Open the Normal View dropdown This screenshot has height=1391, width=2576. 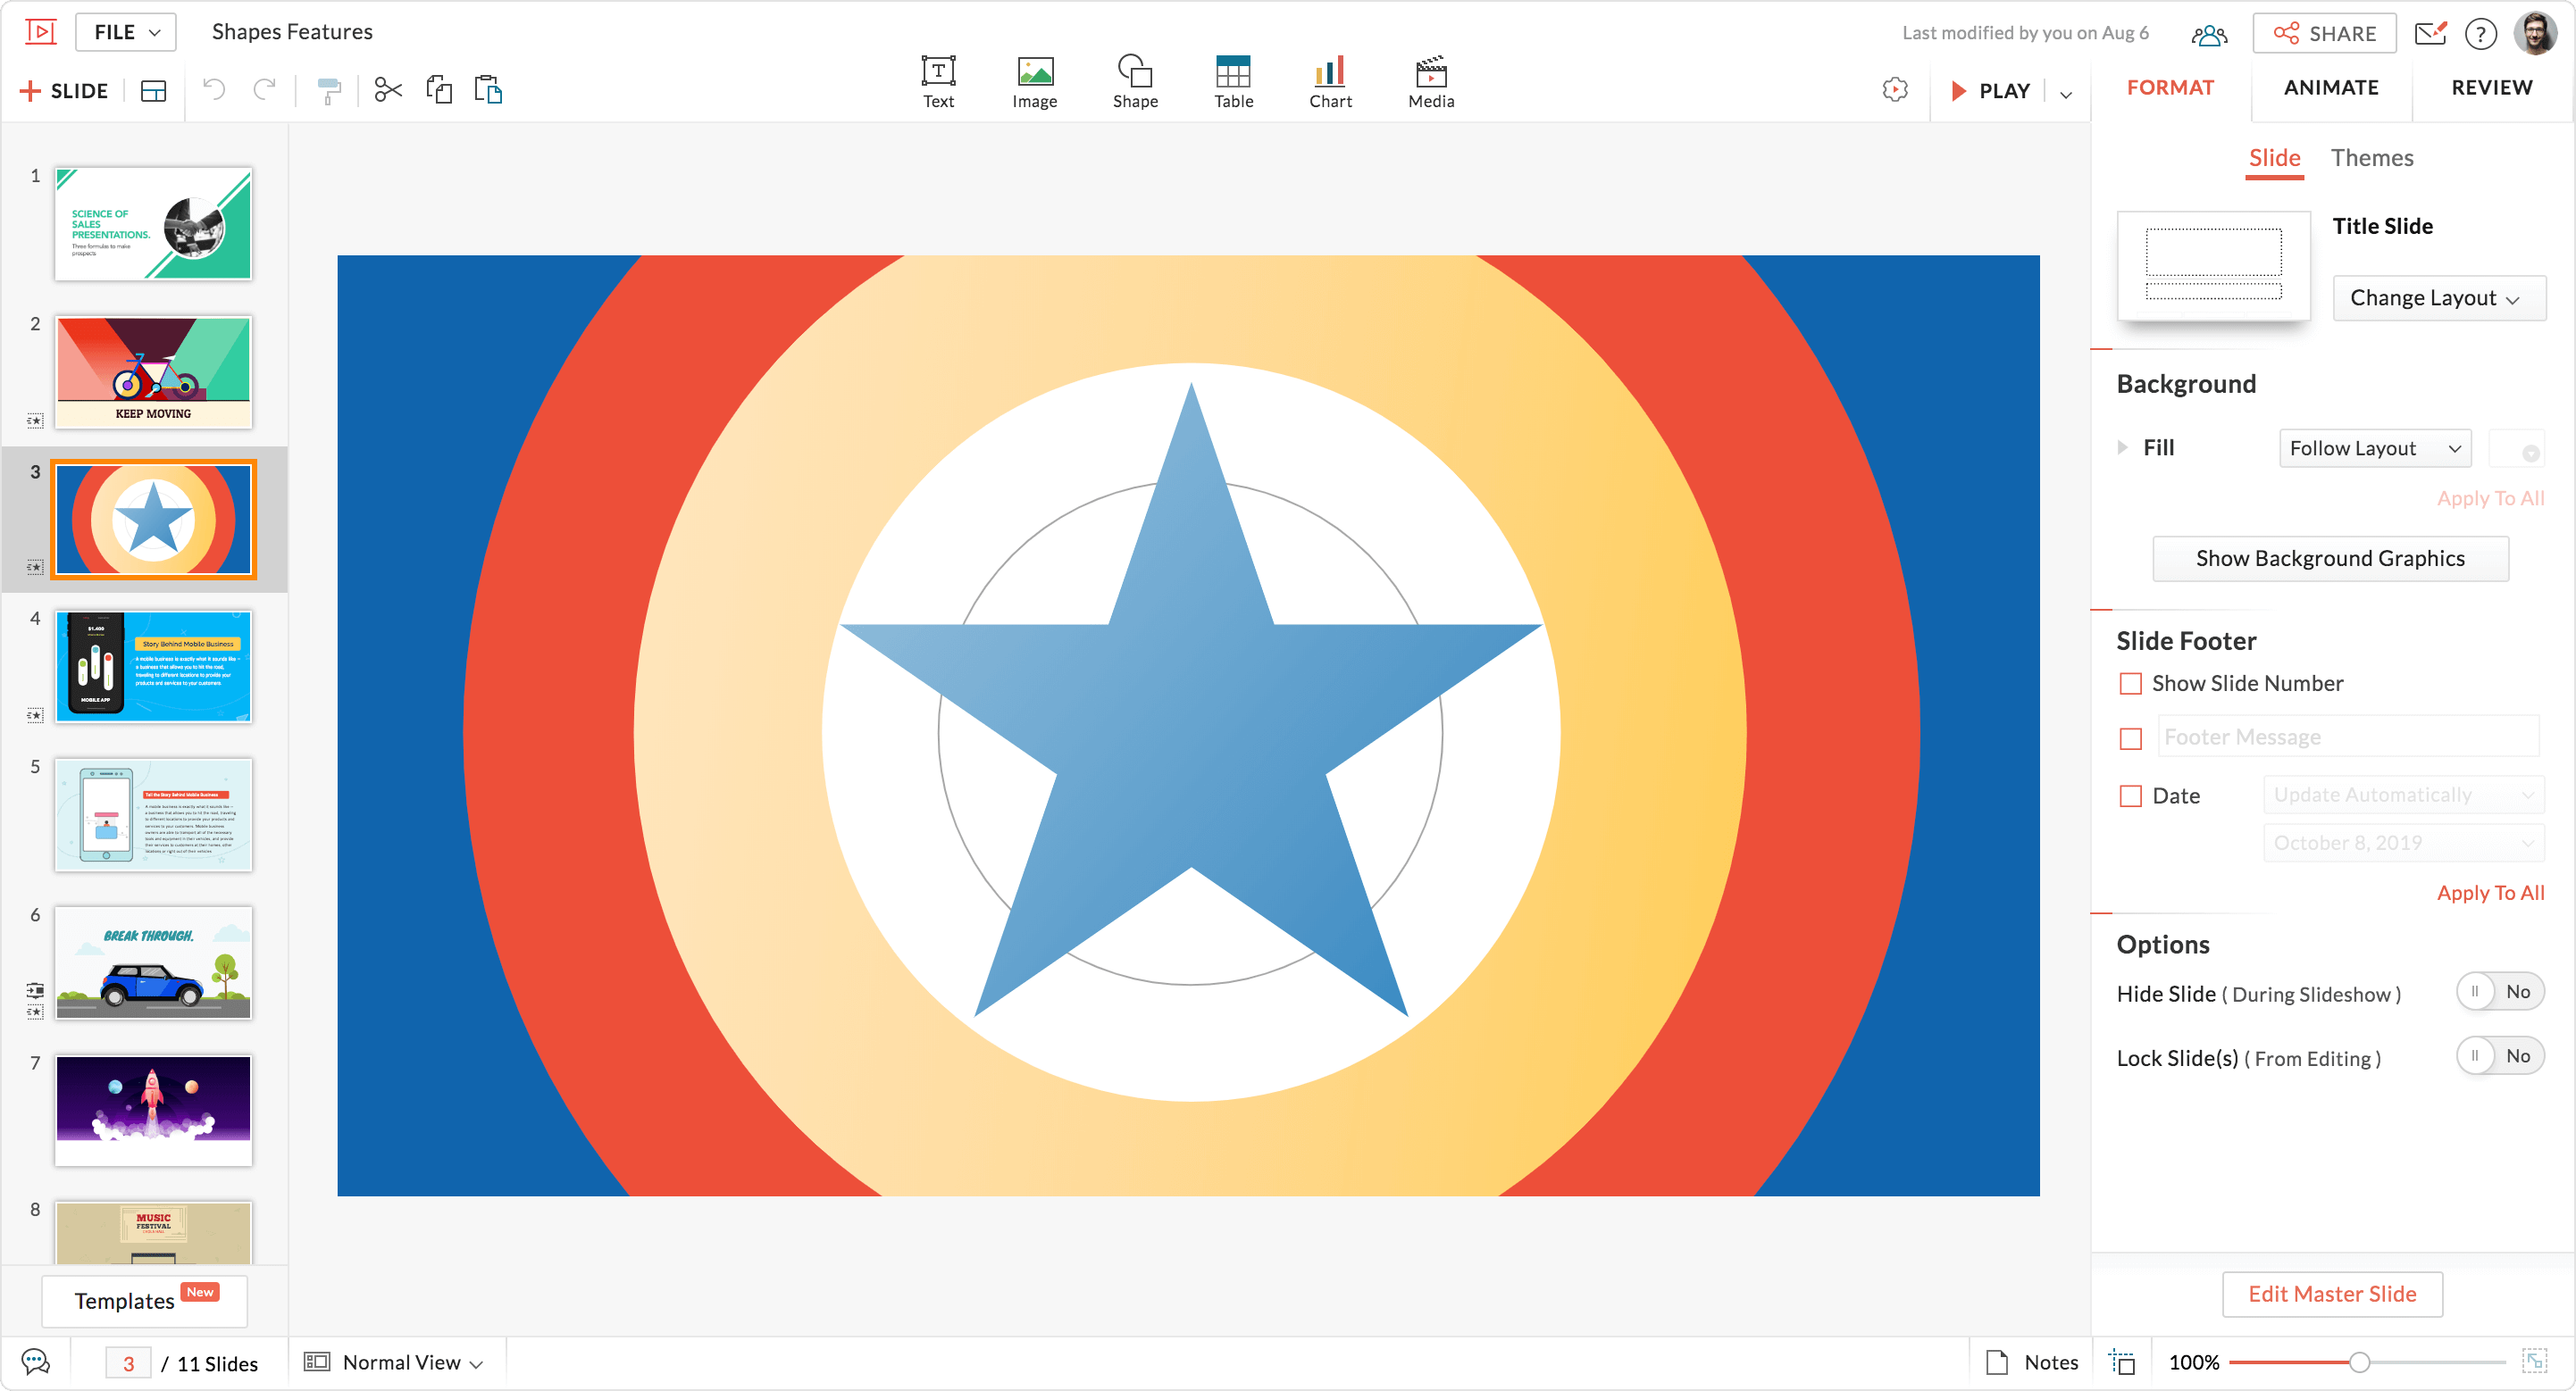pyautogui.click(x=394, y=1362)
